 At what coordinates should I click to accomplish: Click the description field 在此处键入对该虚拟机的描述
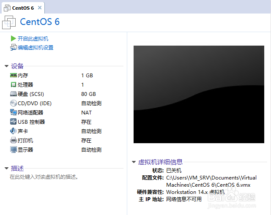[x=44, y=177]
